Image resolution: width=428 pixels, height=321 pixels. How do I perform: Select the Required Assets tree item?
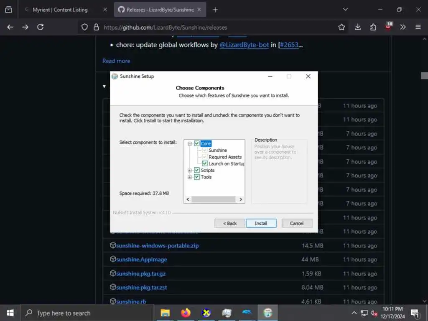click(x=225, y=157)
